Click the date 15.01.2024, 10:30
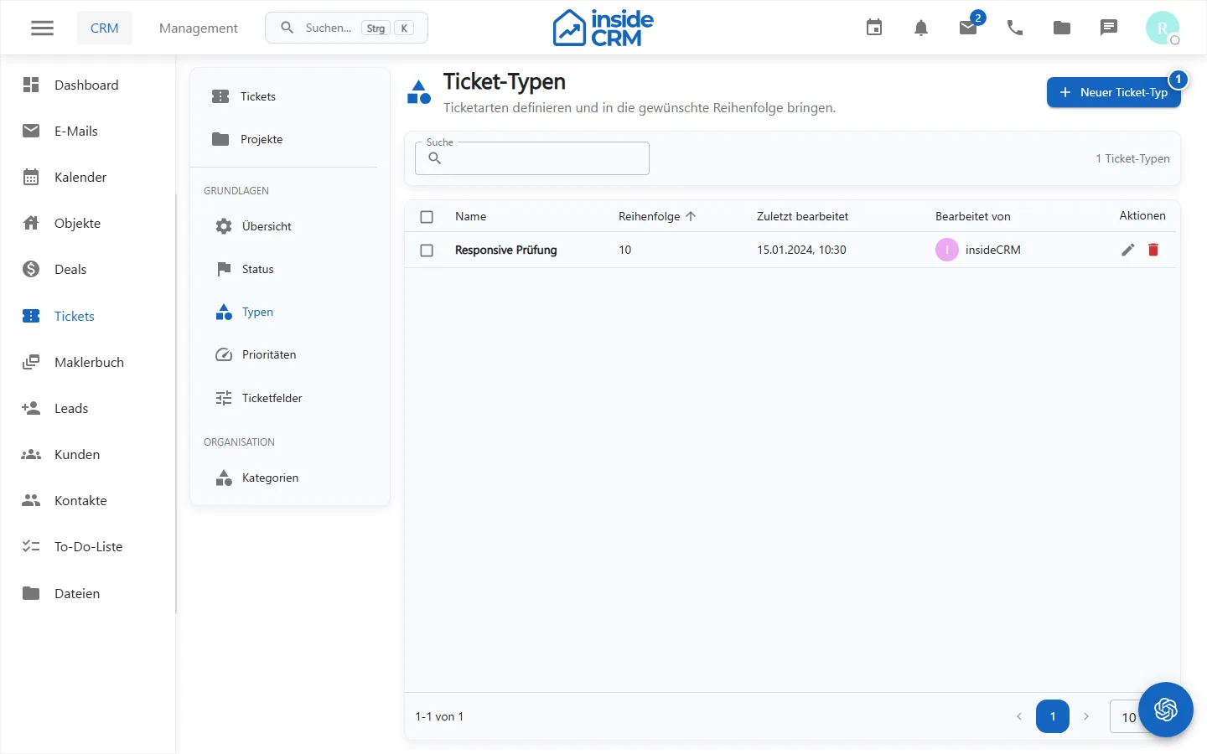Viewport: 1207px width, 754px height. point(801,250)
